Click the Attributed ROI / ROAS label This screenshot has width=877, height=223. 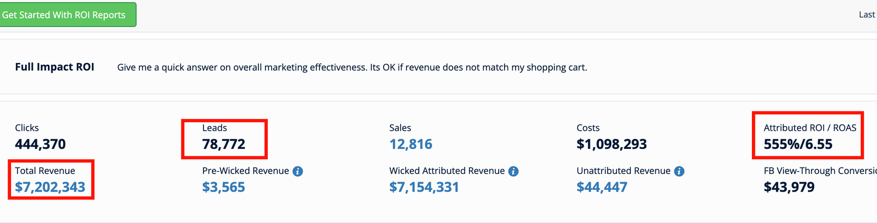pyautogui.click(x=810, y=128)
